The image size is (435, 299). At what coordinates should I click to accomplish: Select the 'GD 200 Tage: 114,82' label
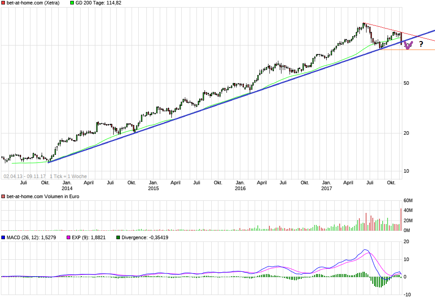pyautogui.click(x=98, y=3)
